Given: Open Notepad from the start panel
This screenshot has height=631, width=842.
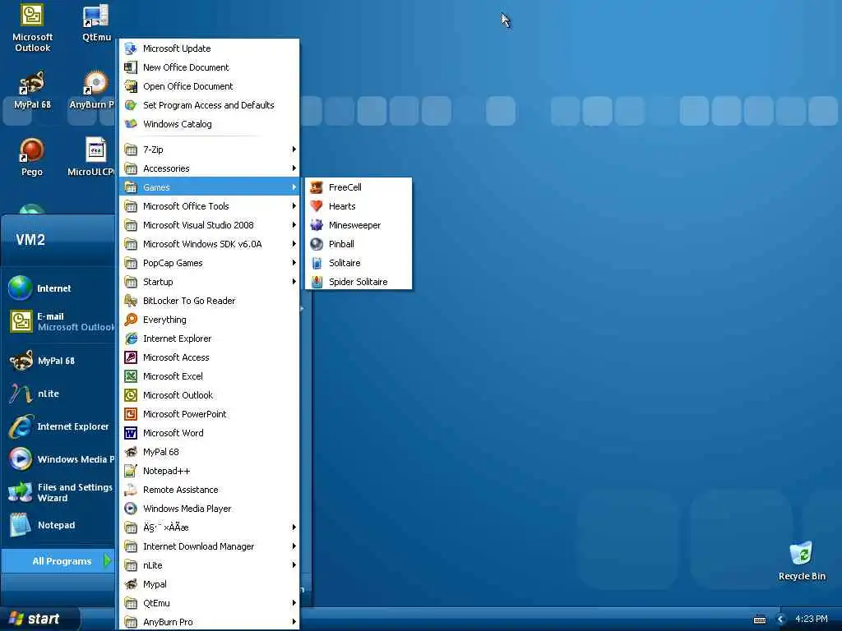Looking at the screenshot, I should pos(58,525).
